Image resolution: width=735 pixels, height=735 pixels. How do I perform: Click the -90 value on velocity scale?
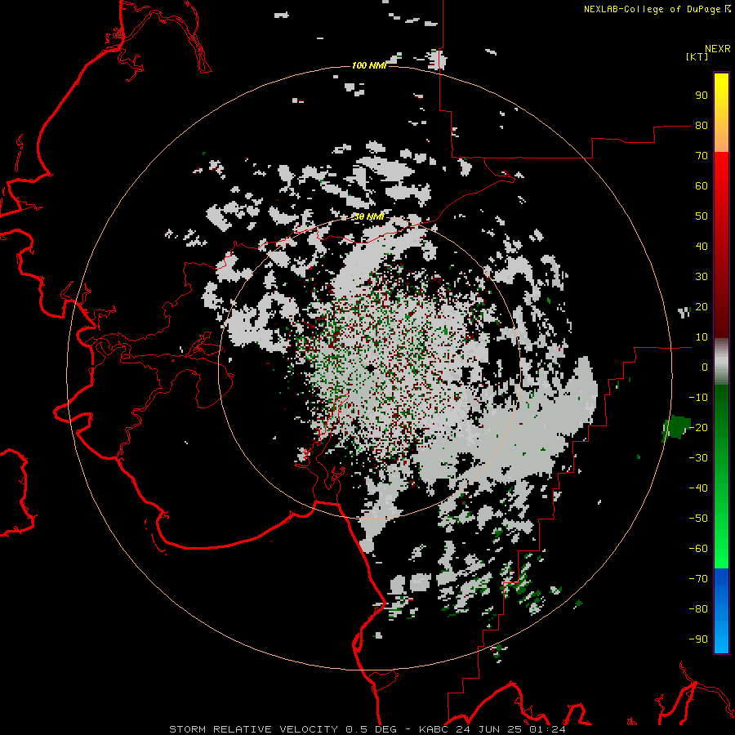click(x=698, y=639)
